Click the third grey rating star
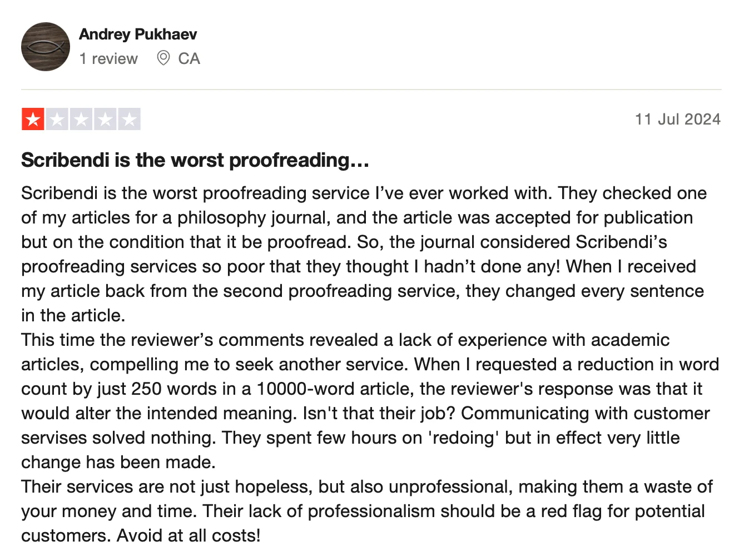 click(x=81, y=119)
